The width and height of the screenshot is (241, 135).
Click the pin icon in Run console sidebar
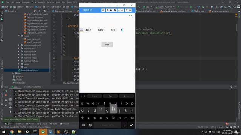pyautogui.click(x=6, y=105)
